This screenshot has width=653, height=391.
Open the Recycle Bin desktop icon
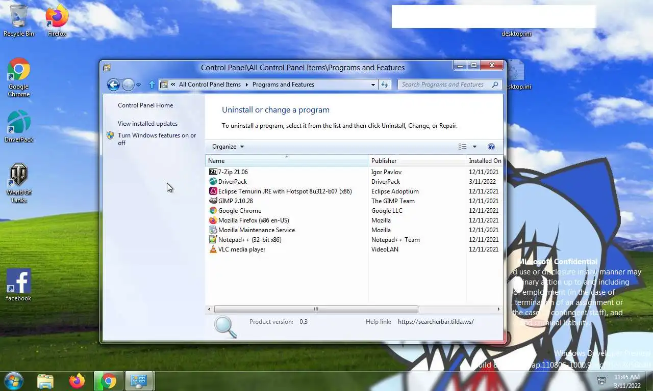(x=19, y=21)
